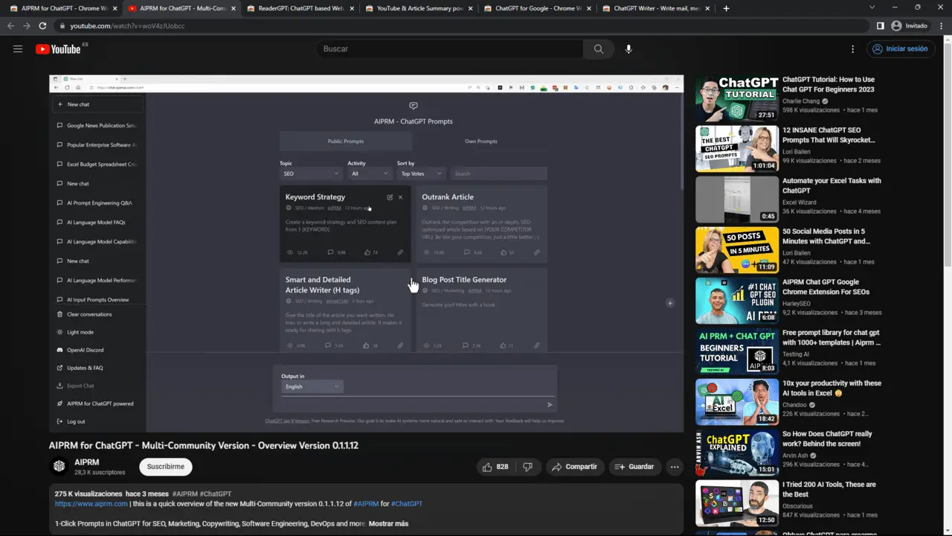This screenshot has height=536, width=952.
Task: Click channel name HarleySEO
Action: click(797, 304)
